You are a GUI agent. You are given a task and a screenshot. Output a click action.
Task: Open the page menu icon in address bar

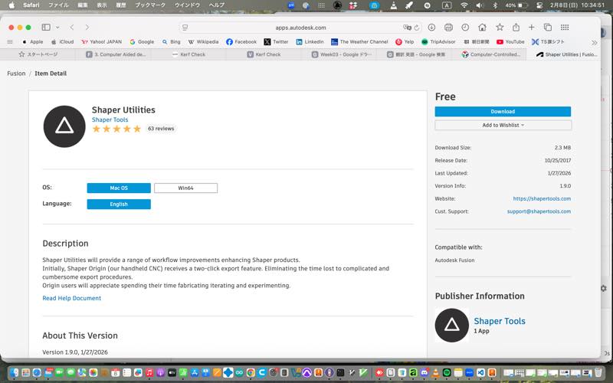[x=185, y=28]
